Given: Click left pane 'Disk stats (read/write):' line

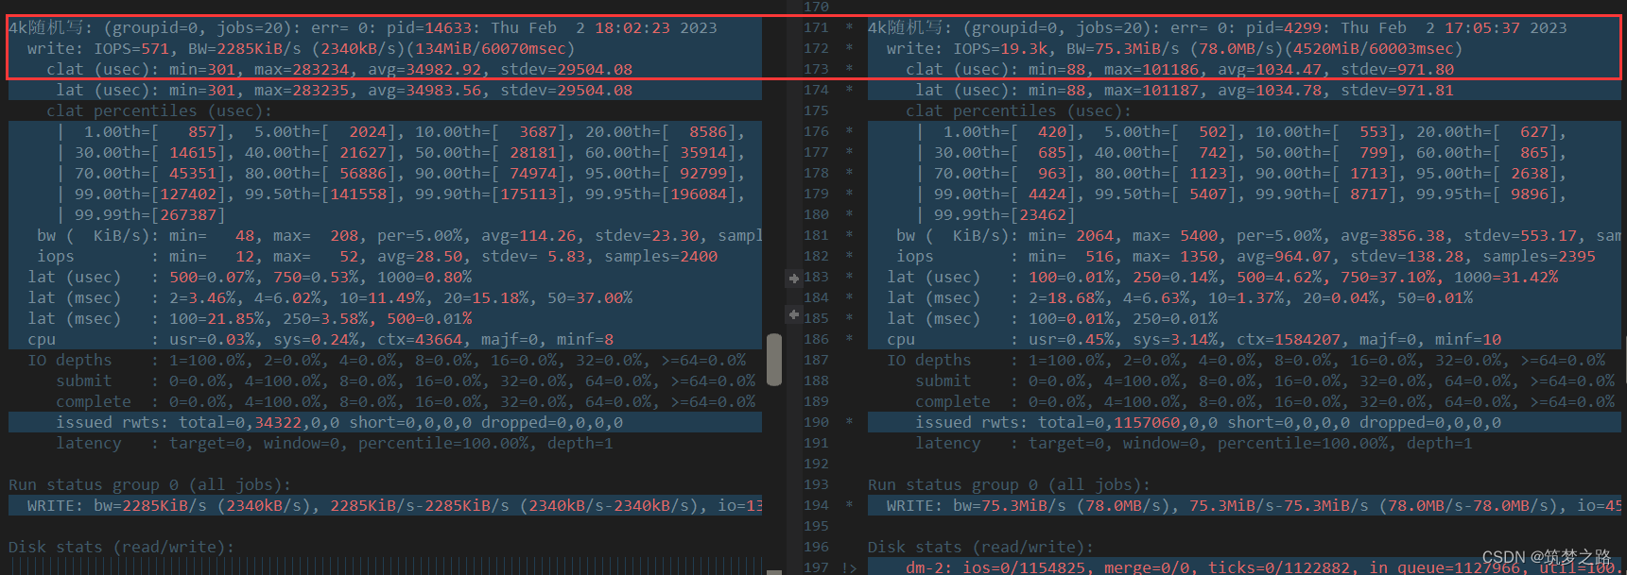Looking at the screenshot, I should point(122,548).
